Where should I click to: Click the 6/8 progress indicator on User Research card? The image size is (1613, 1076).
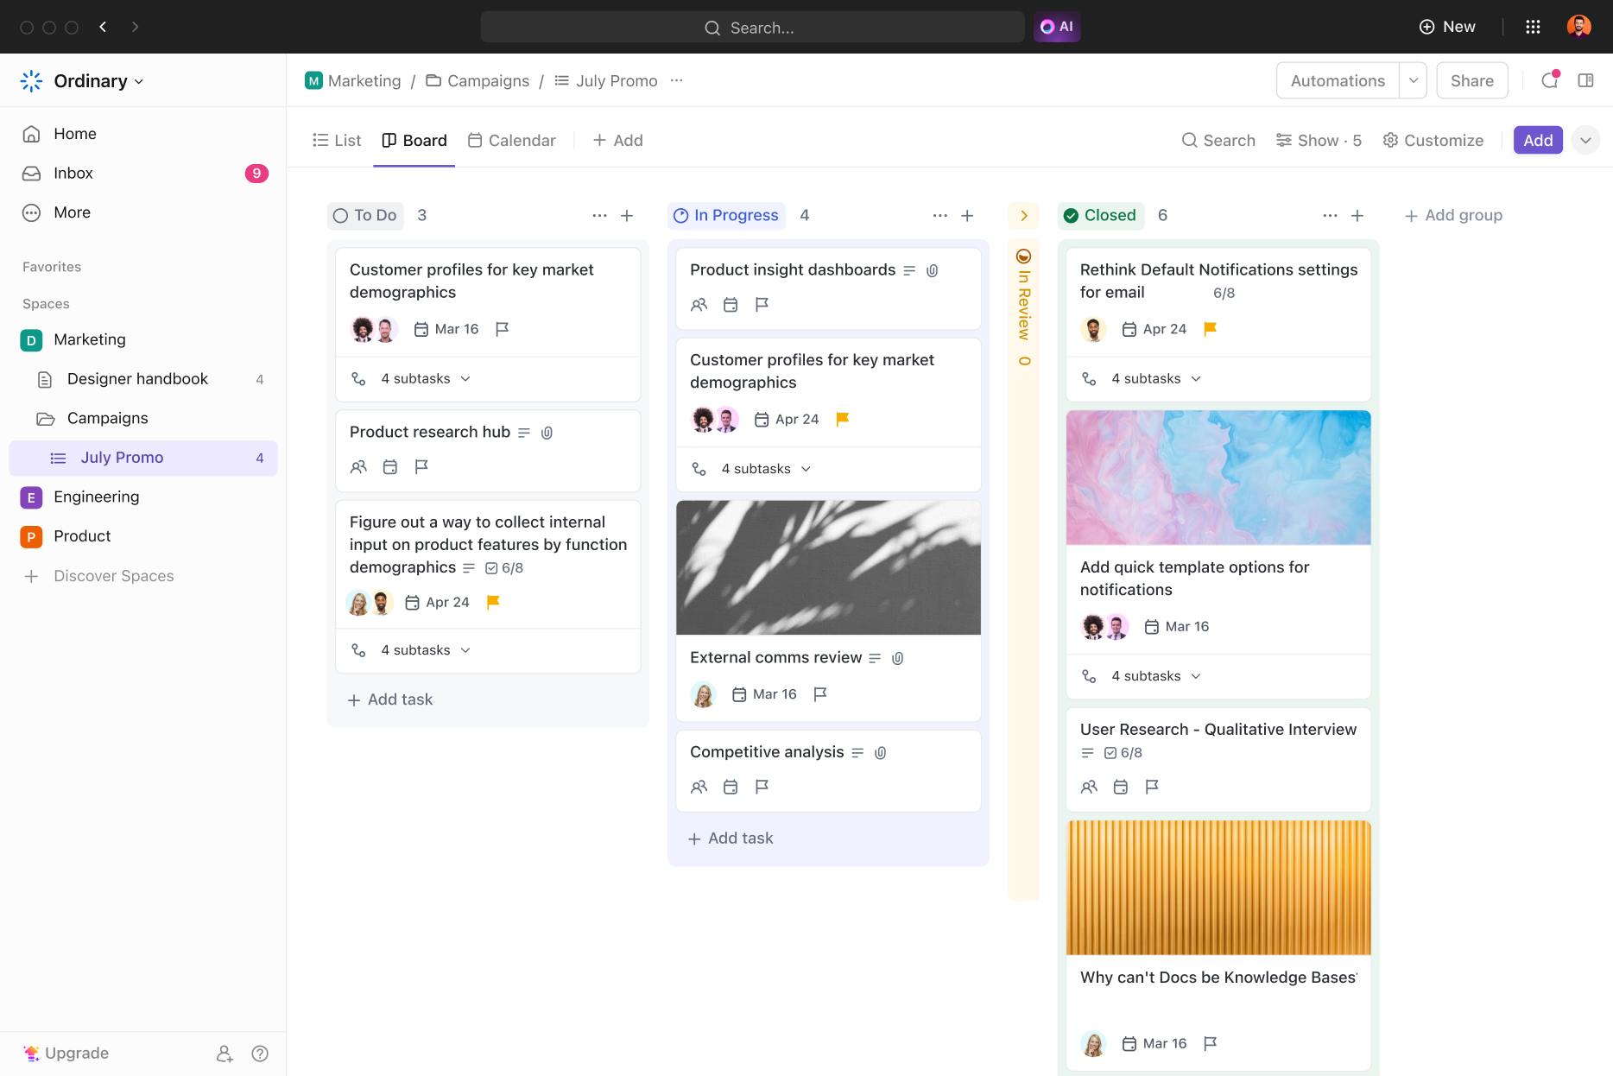pyautogui.click(x=1123, y=752)
